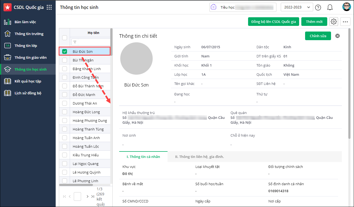Click Đồng bộ lên CSDL Quốc gia button
Viewport: 354px width, 207px height.
click(273, 22)
